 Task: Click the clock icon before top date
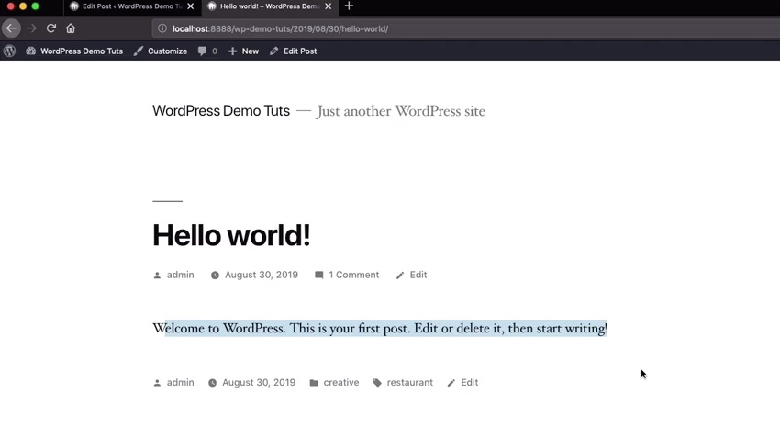tap(215, 276)
